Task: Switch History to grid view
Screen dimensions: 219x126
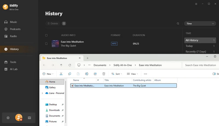Action: (64, 23)
